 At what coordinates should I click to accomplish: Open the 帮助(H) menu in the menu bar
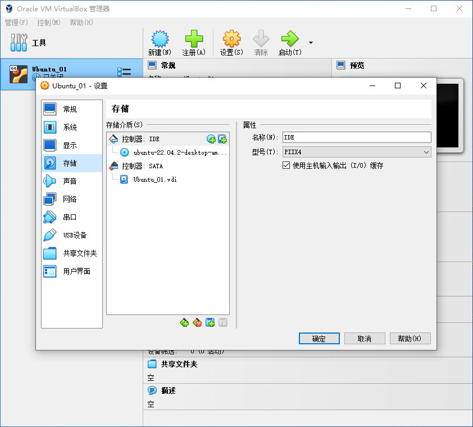(81, 23)
